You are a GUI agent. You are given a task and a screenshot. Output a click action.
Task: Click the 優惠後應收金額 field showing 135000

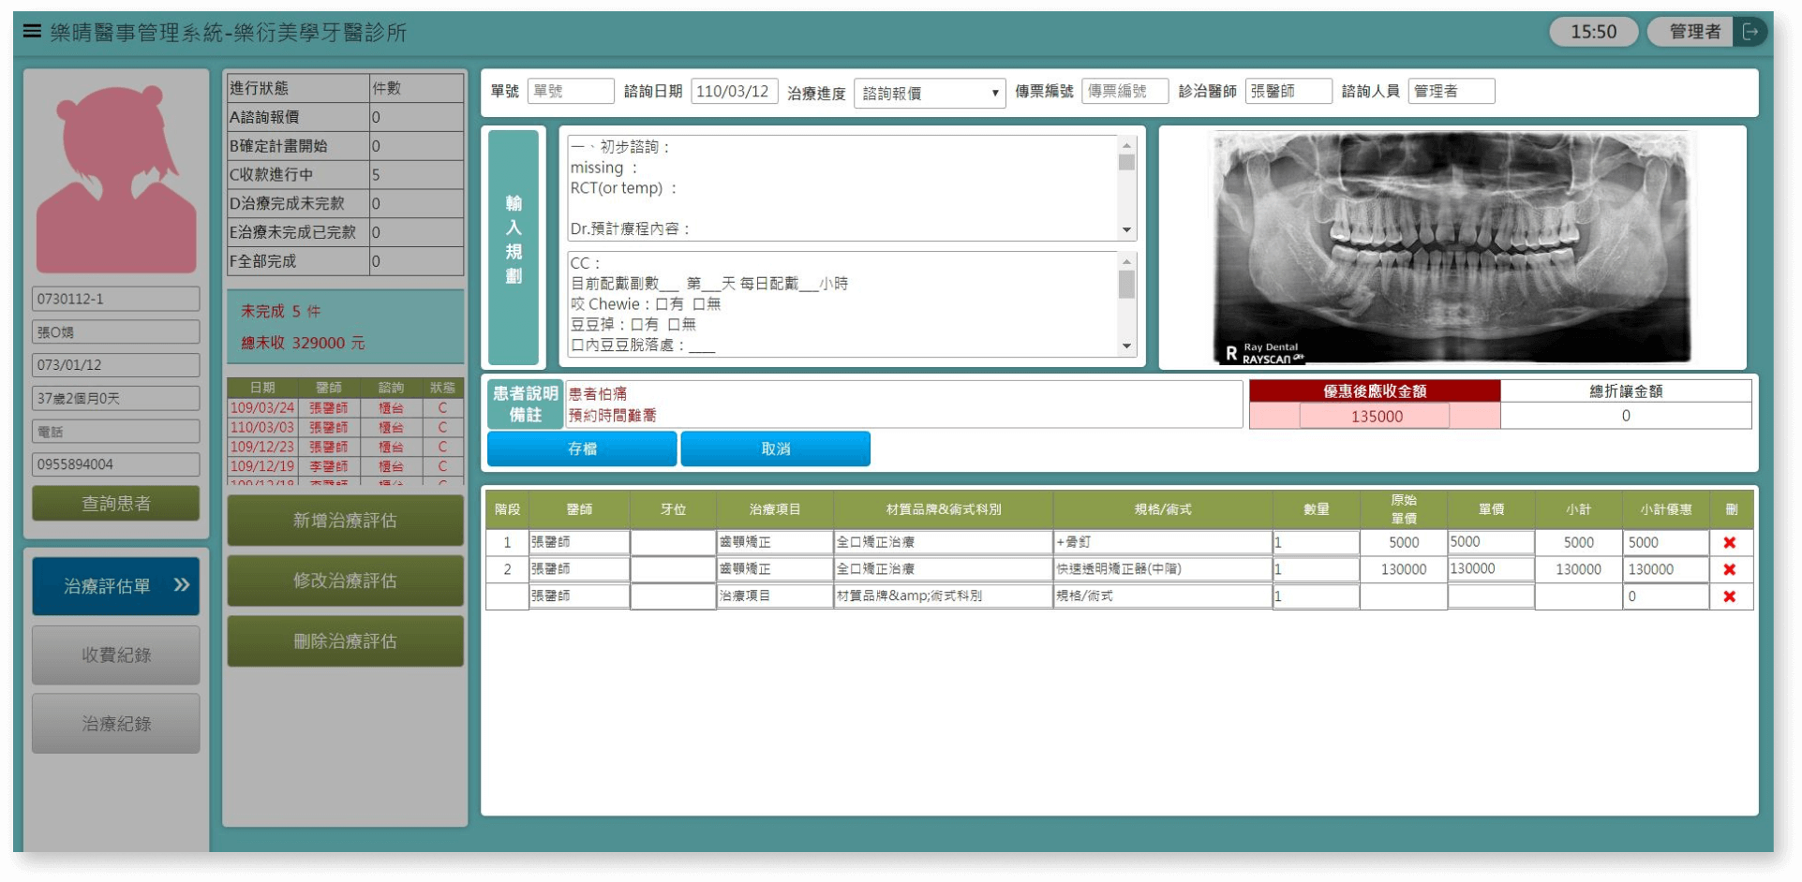point(1375,416)
